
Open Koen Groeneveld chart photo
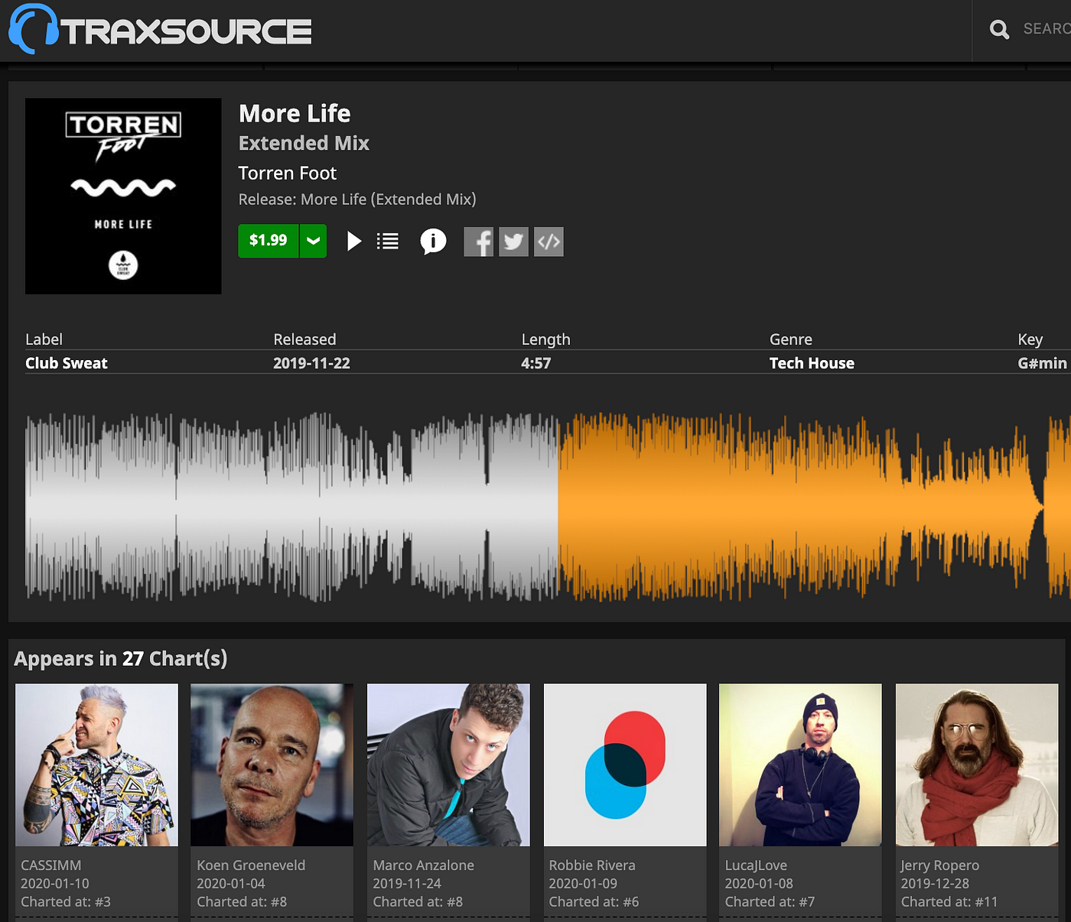pos(272,765)
